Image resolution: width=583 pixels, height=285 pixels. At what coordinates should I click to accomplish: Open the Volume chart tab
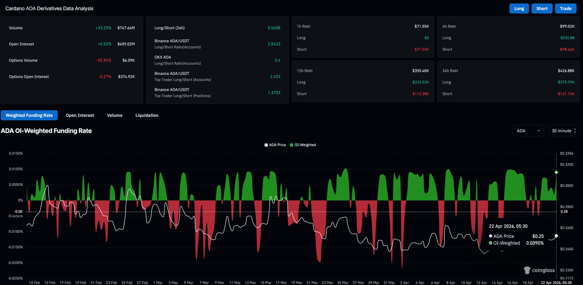point(115,115)
